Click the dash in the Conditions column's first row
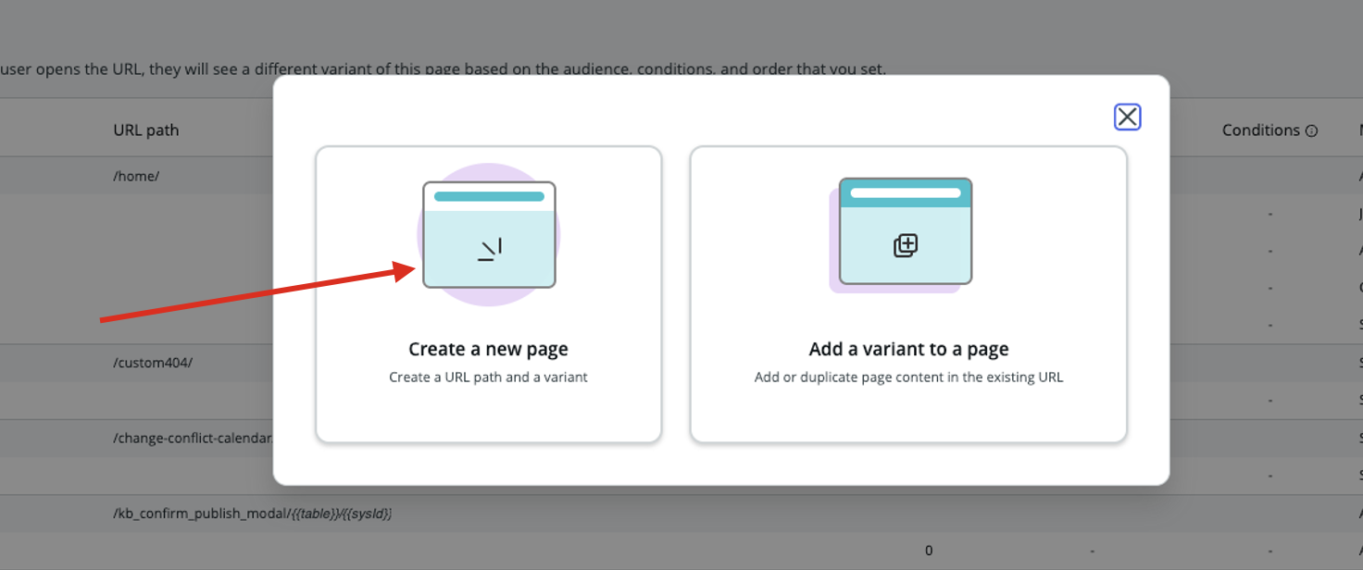This screenshot has height=570, width=1363. tap(1269, 214)
